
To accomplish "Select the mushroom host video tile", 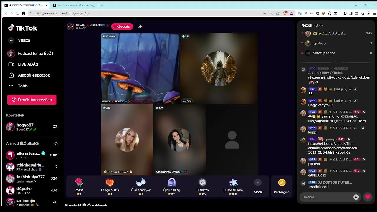I will [140, 69].
